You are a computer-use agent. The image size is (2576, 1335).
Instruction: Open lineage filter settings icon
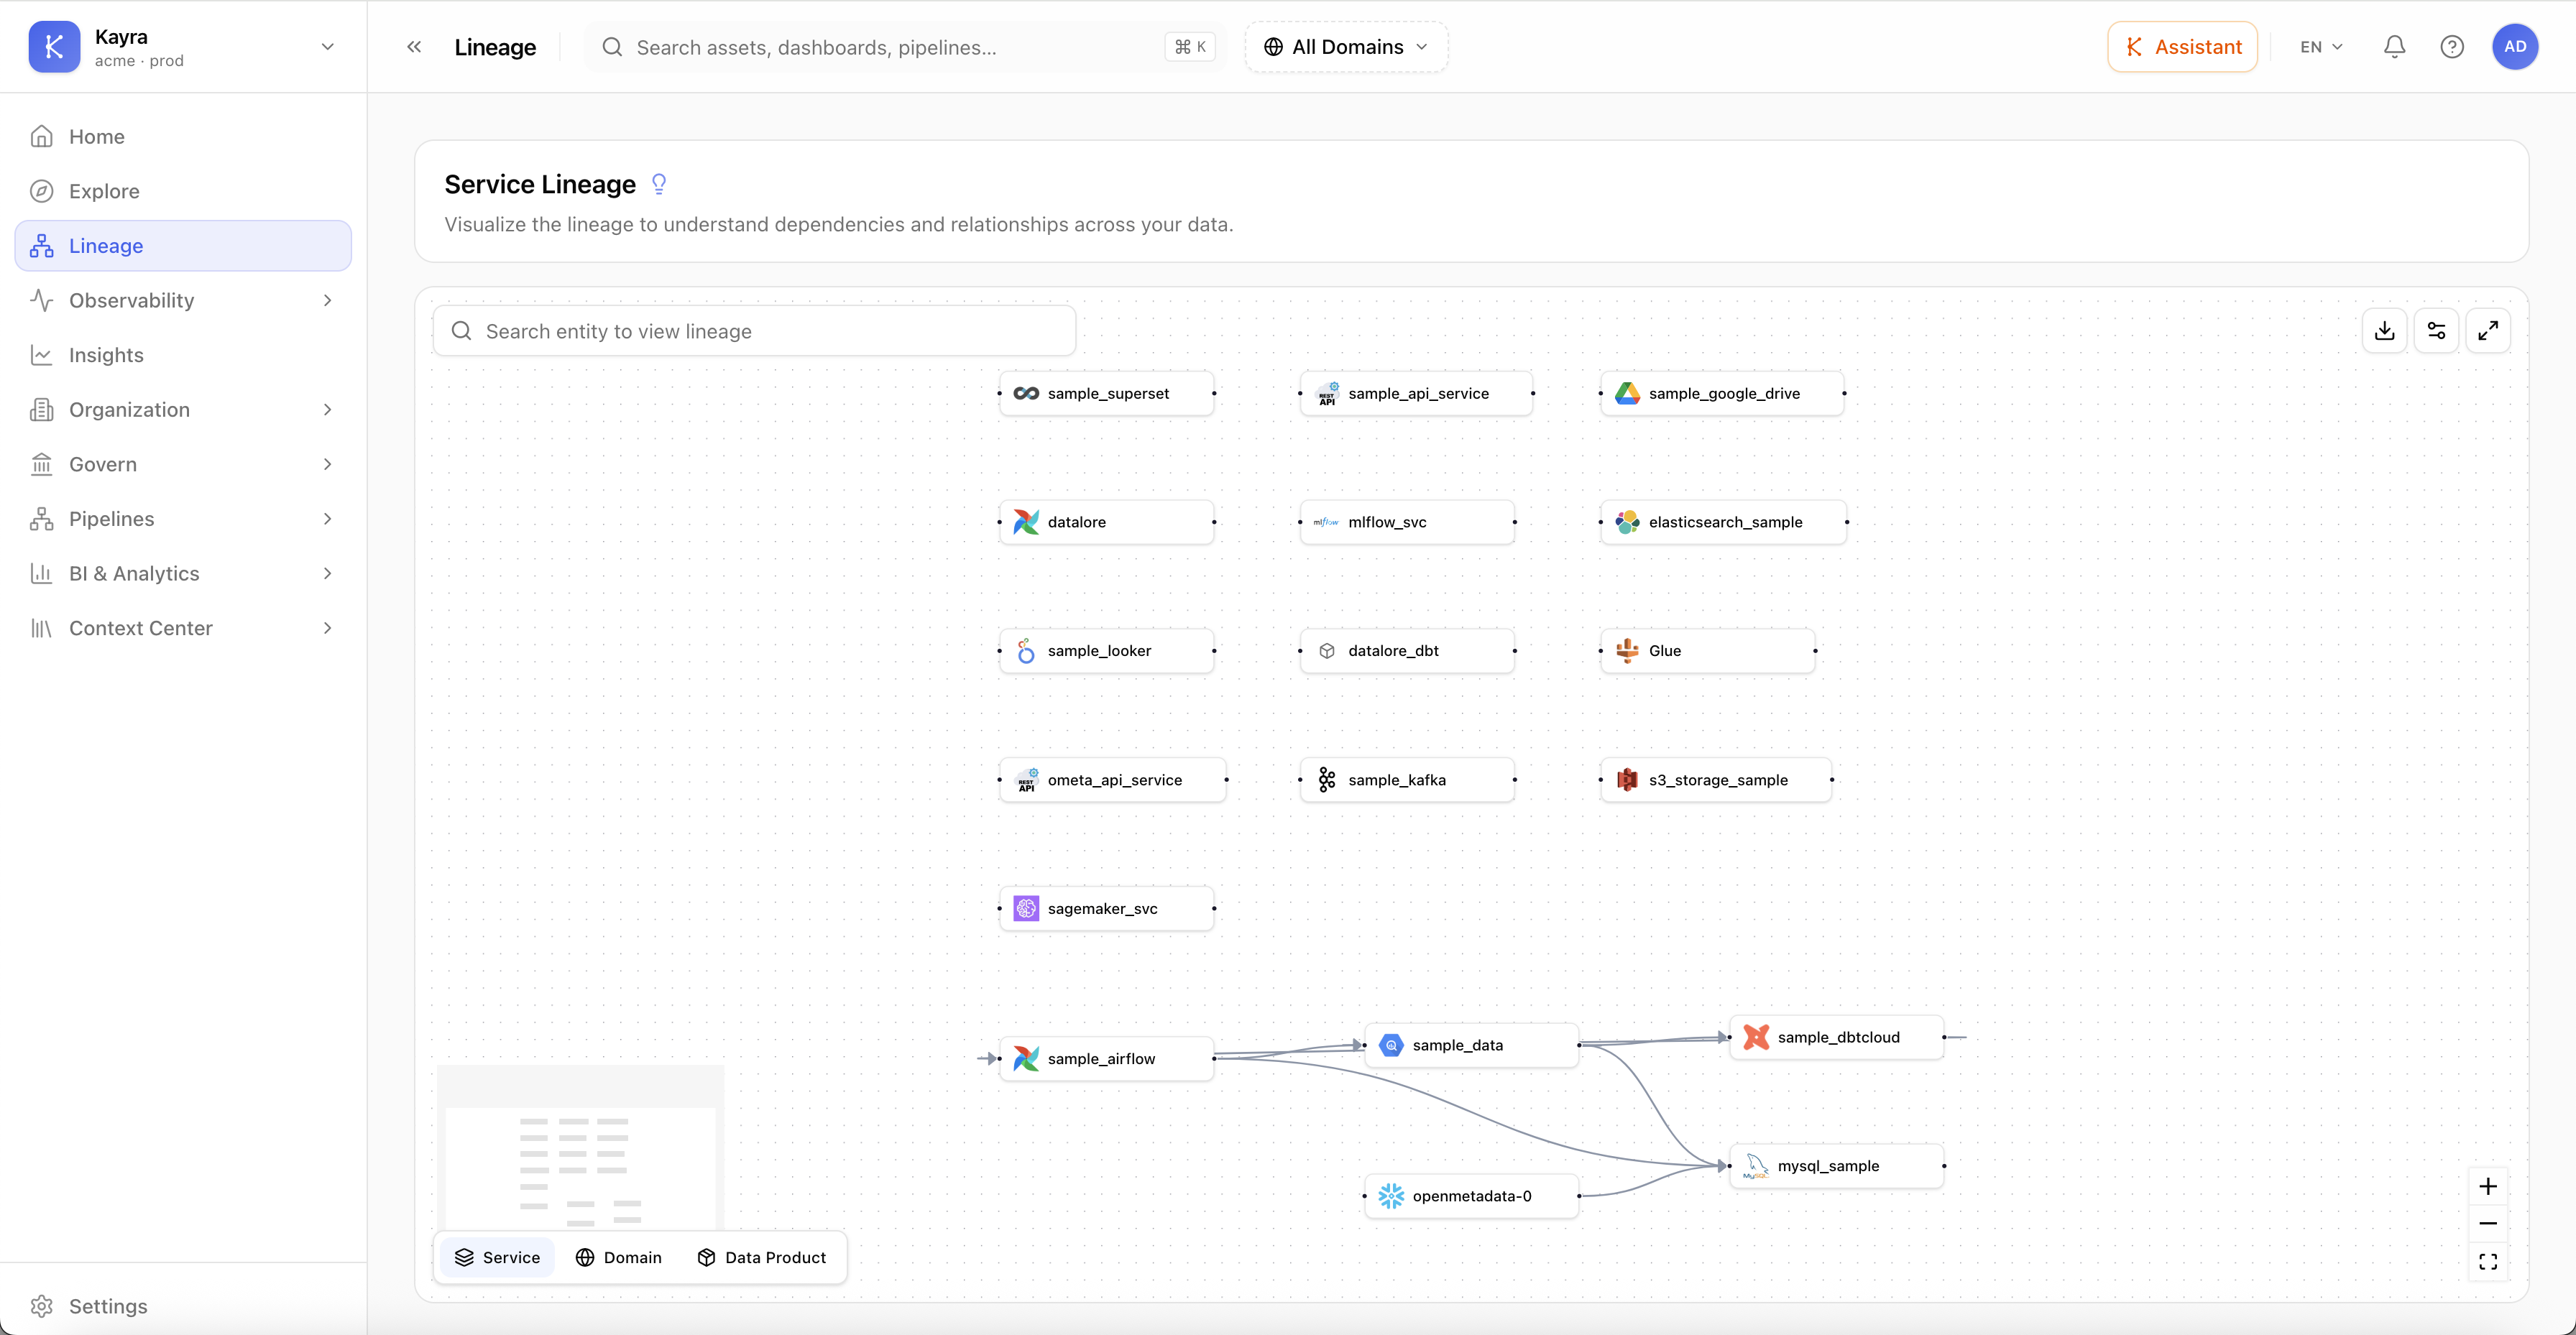pos(2436,331)
